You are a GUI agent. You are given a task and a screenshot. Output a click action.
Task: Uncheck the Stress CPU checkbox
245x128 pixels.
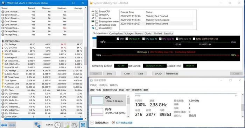(x=97, y=11)
